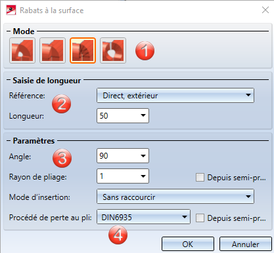Collapse the Saisie de longueur section
Image resolution: width=274 pixels, height=253 pixels.
tap(9, 80)
